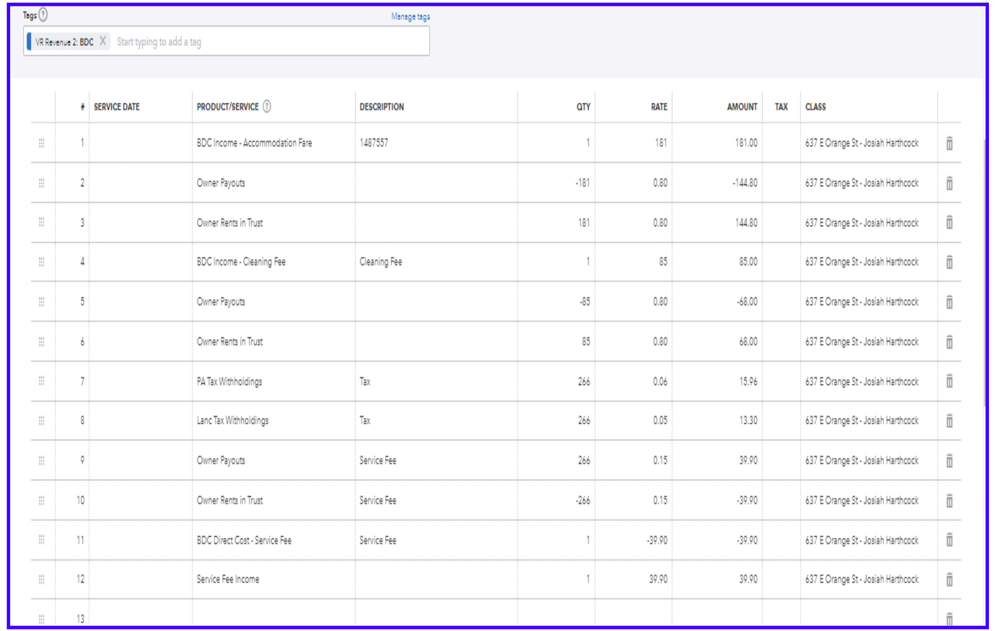Click the Tags help question mark icon

(x=43, y=15)
